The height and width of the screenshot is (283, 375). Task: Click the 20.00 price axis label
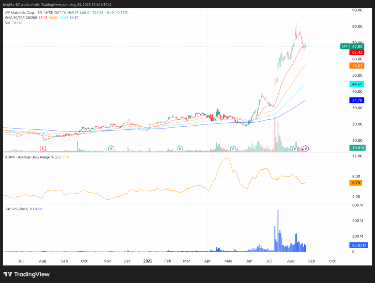coord(357,124)
